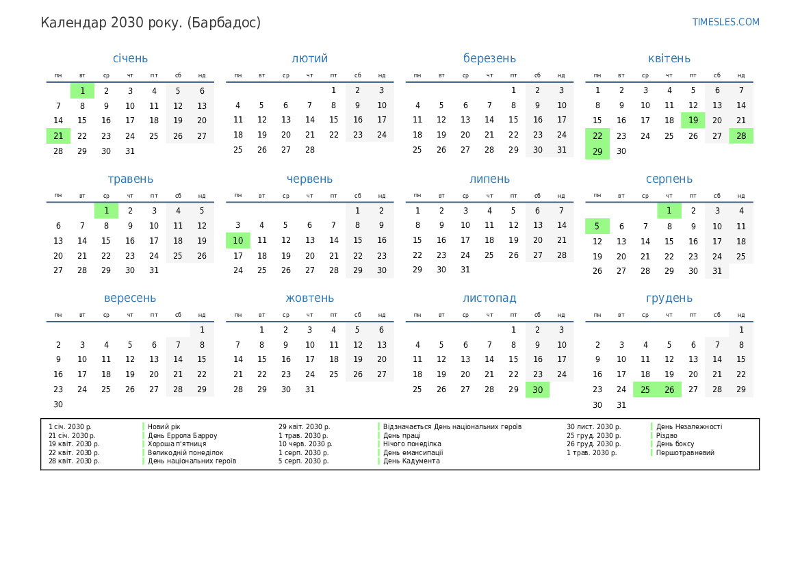Select highlighted August 5 date cell

[x=597, y=226]
